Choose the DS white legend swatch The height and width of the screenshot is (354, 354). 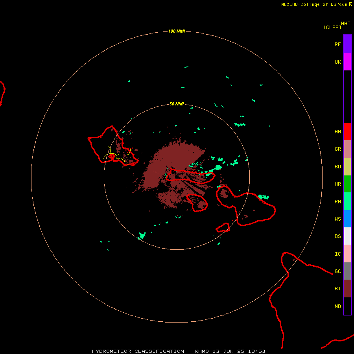tap(347, 236)
